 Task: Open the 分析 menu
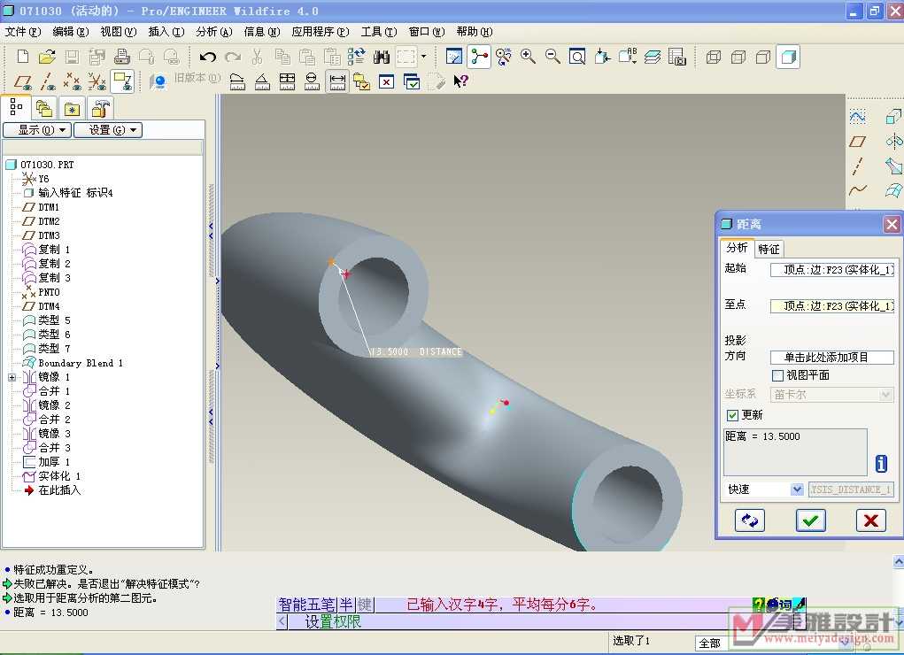tap(214, 32)
